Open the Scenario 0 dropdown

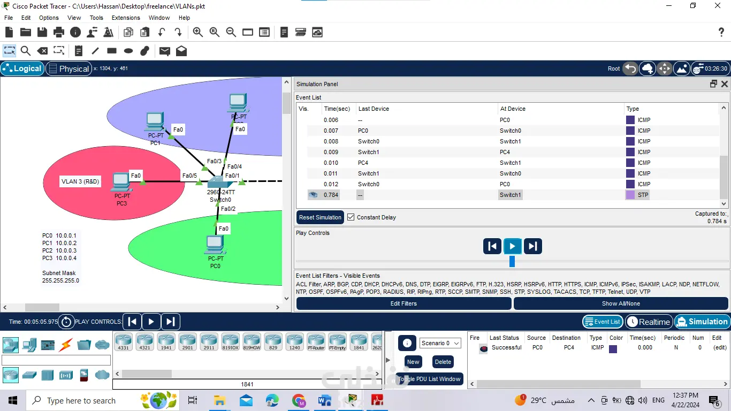[440, 343]
